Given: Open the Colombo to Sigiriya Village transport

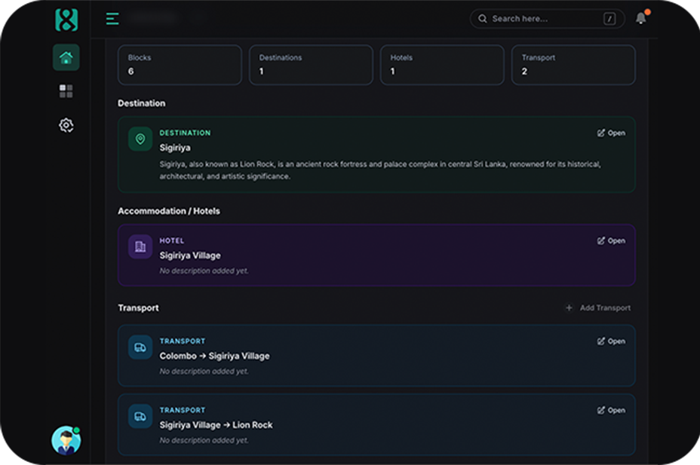Looking at the screenshot, I should [x=611, y=341].
